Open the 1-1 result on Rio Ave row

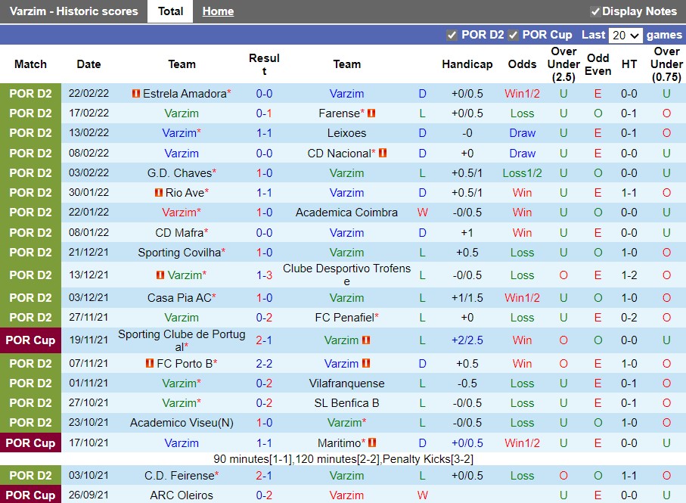point(264,192)
